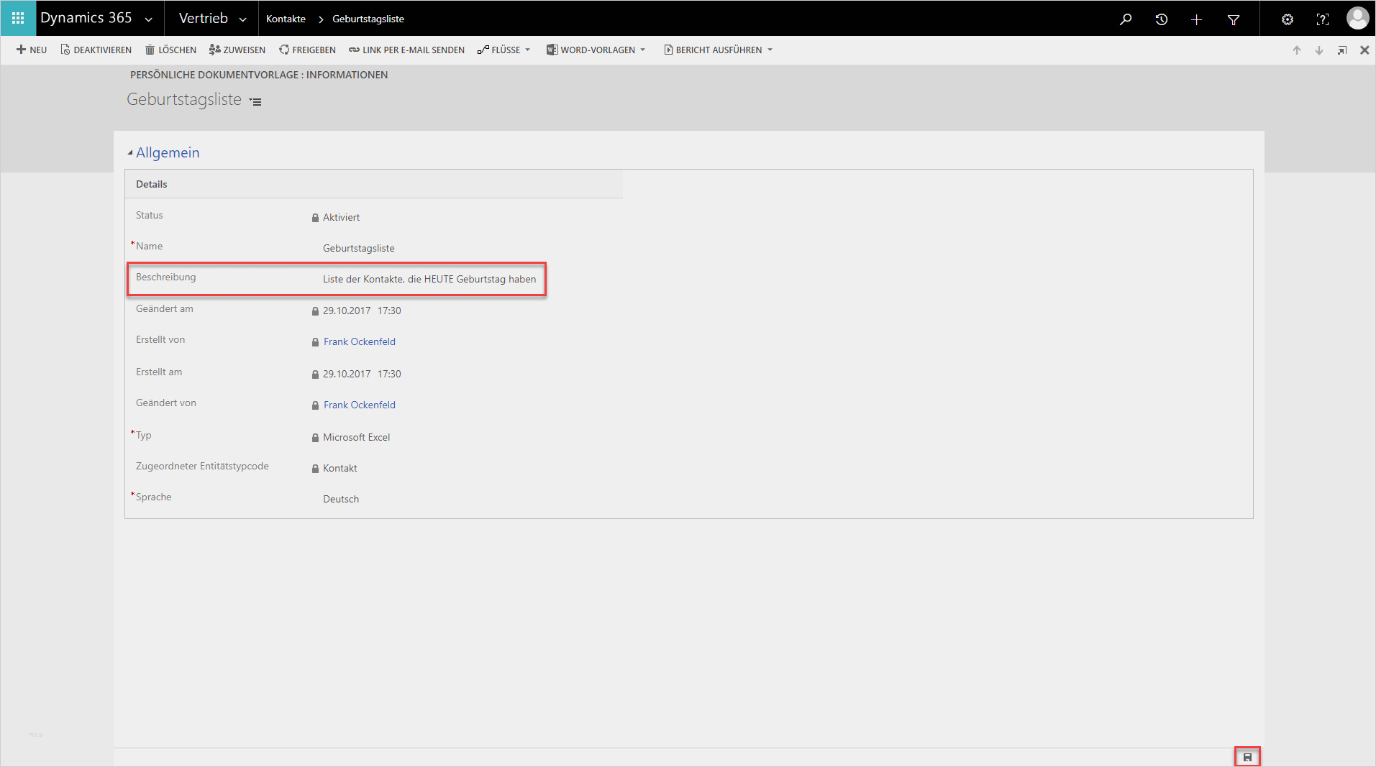Screen dimensions: 1376x767
Task: Click the Entitätstypcode value Kontakt
Action: [340, 468]
